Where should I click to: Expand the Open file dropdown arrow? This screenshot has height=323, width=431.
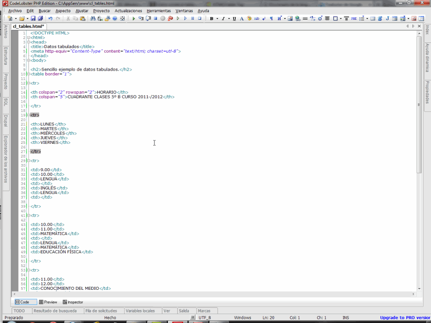point(27,19)
